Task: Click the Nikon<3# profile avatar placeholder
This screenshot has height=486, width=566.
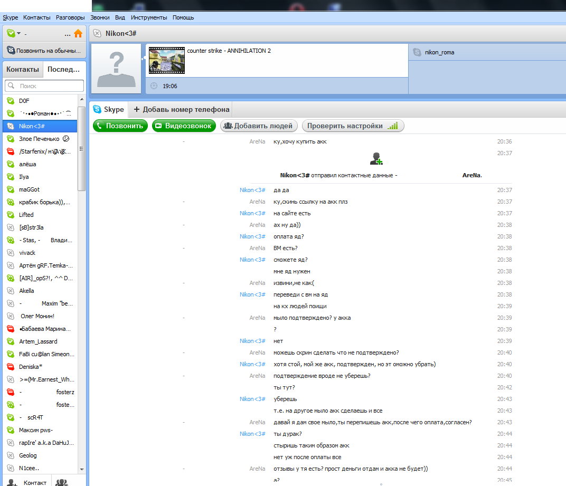Action: point(116,69)
